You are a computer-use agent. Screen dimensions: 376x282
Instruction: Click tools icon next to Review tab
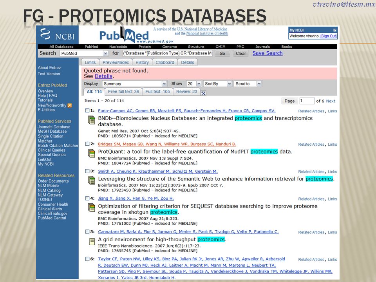click(203, 93)
